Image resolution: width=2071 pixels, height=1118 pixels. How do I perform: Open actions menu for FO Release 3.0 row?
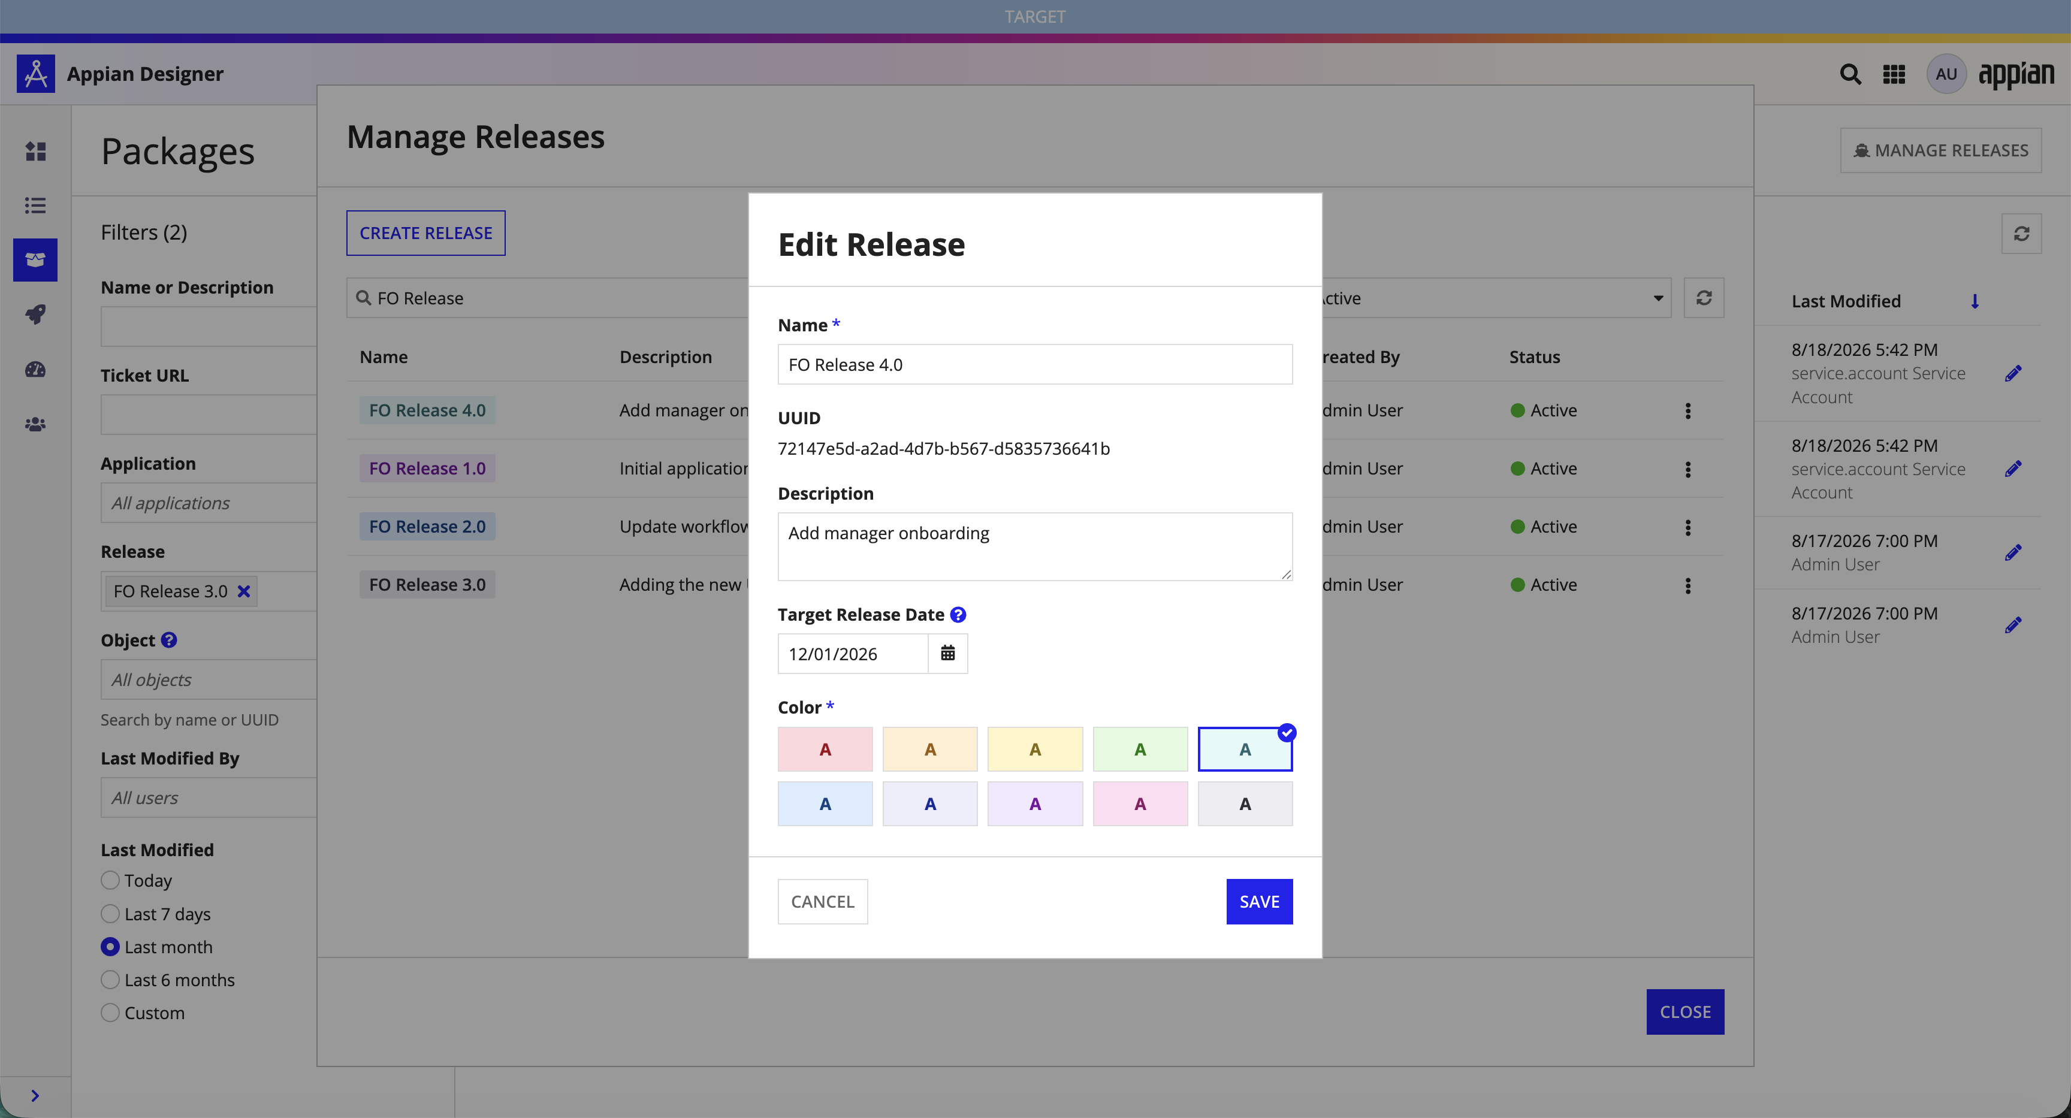coord(1687,585)
